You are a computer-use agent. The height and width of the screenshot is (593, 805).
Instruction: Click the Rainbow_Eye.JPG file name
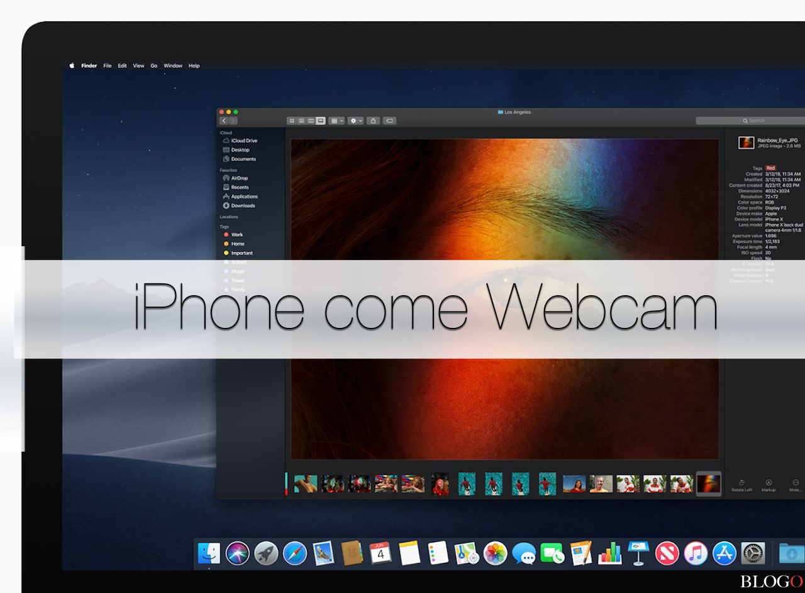point(777,140)
